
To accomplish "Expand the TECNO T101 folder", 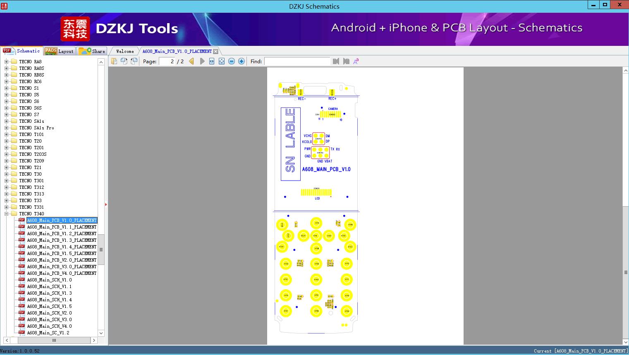I will click(6, 134).
